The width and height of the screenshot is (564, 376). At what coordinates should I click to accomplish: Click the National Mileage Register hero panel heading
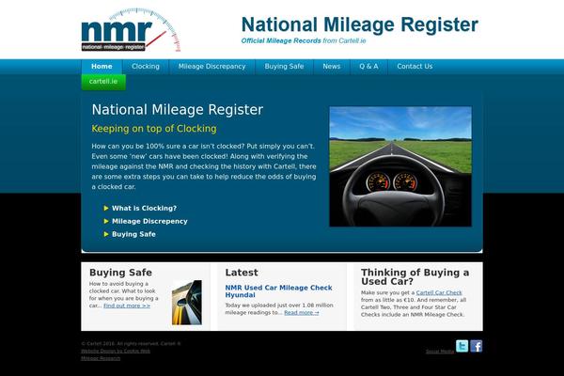pyautogui.click(x=178, y=110)
